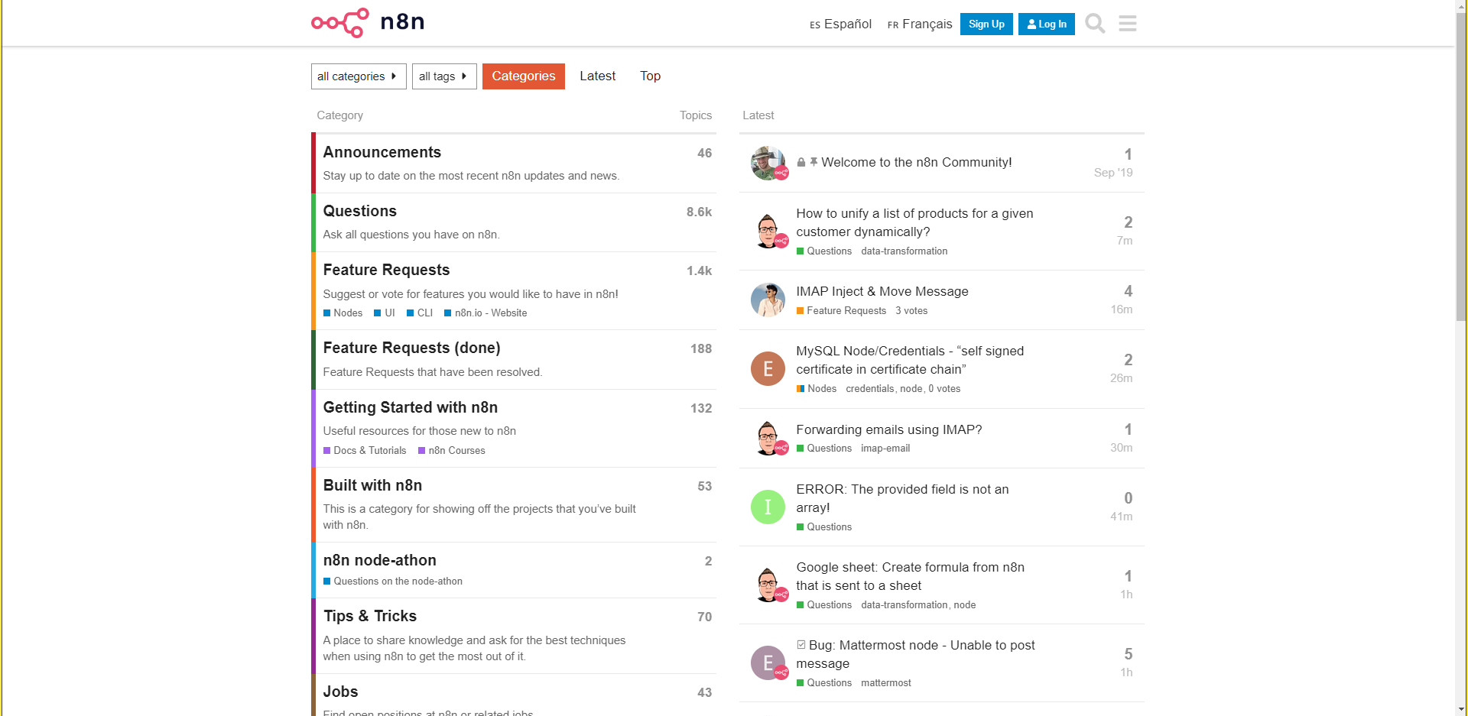Open the n8n Courses subcategory
Viewport: 1468px width, 716px height.
(x=452, y=451)
